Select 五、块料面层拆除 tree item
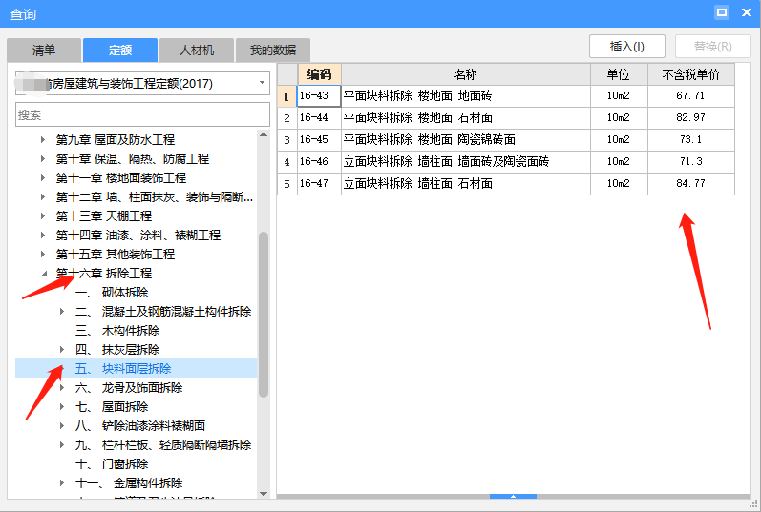The image size is (761, 512). pyautogui.click(x=123, y=368)
